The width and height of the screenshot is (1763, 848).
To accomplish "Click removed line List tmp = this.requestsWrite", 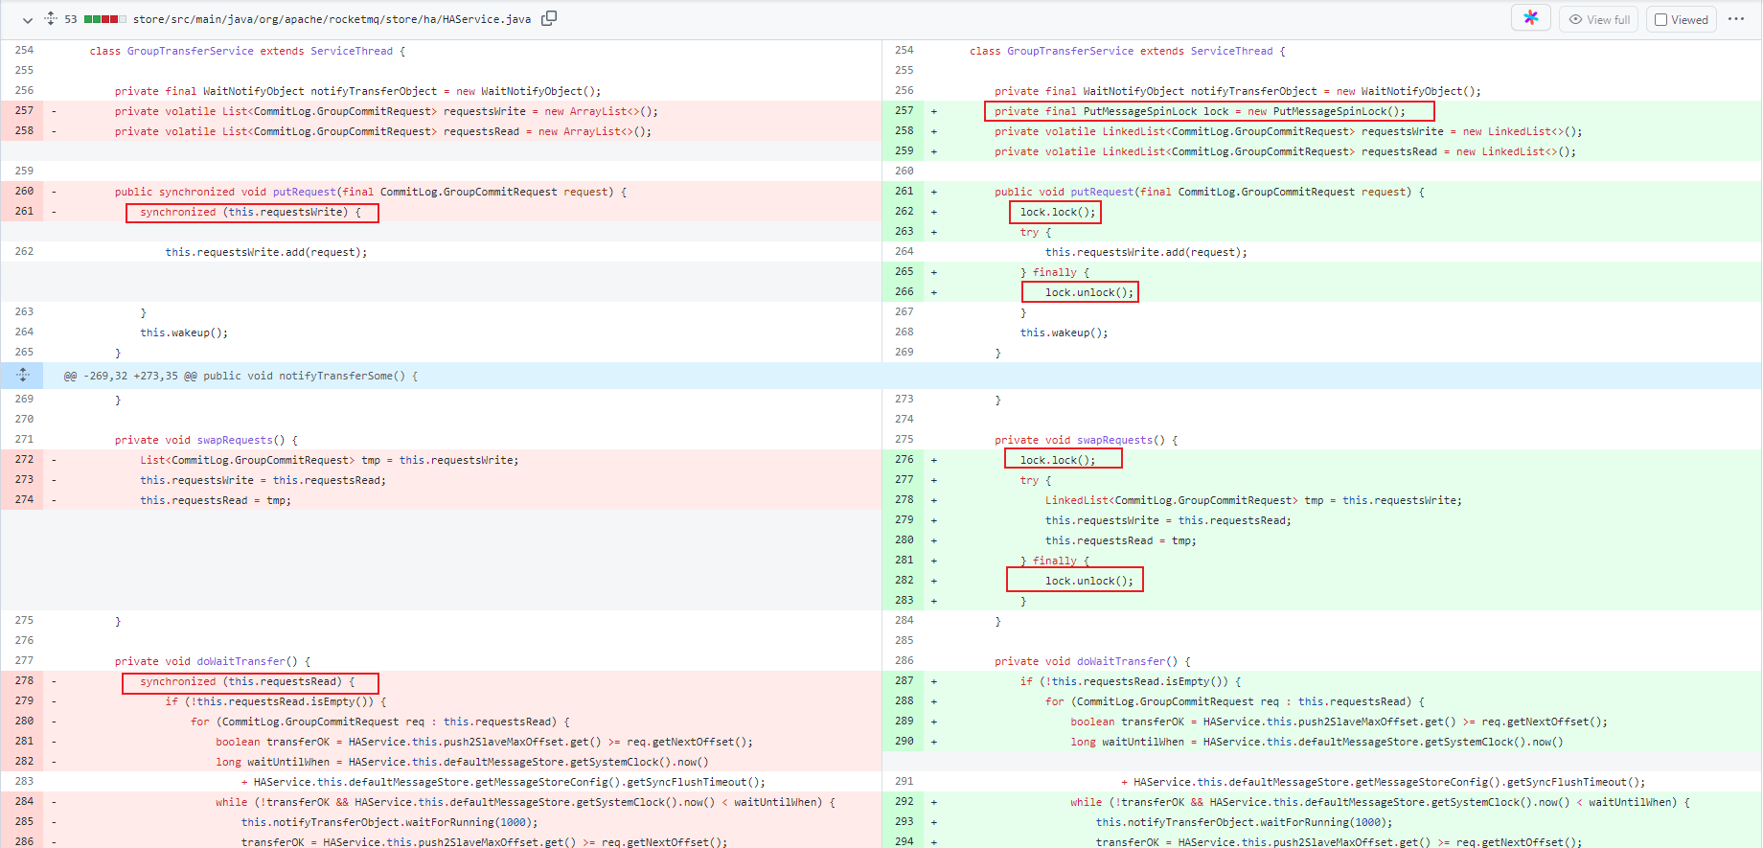I will click(x=330, y=460).
